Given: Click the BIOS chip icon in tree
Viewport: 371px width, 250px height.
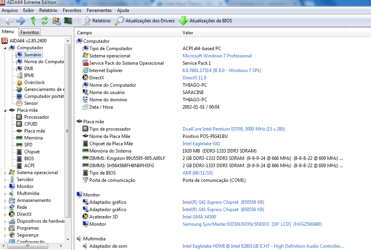Looking at the screenshot, I should (19, 159).
